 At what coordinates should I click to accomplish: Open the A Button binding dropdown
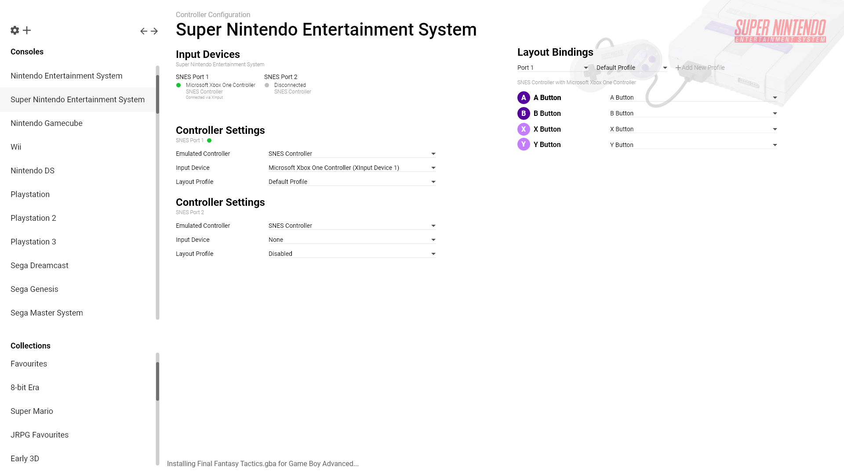click(x=693, y=98)
